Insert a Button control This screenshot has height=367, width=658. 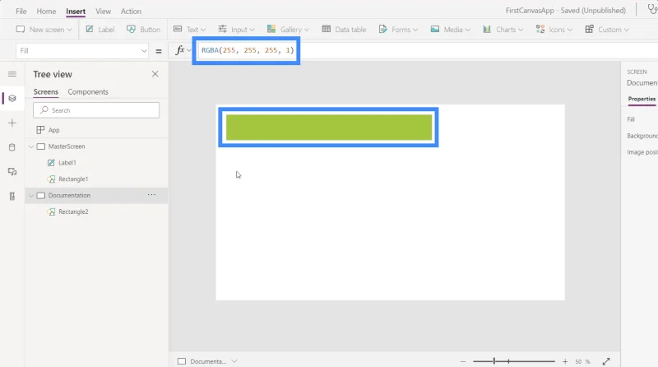pyautogui.click(x=143, y=30)
